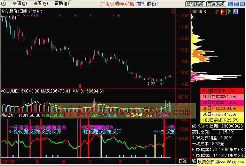This screenshot has width=246, height=166.
Task: Select the 5日前成本86.1% red swatch
Action: 222,91
